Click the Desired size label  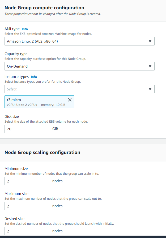(x=14, y=219)
